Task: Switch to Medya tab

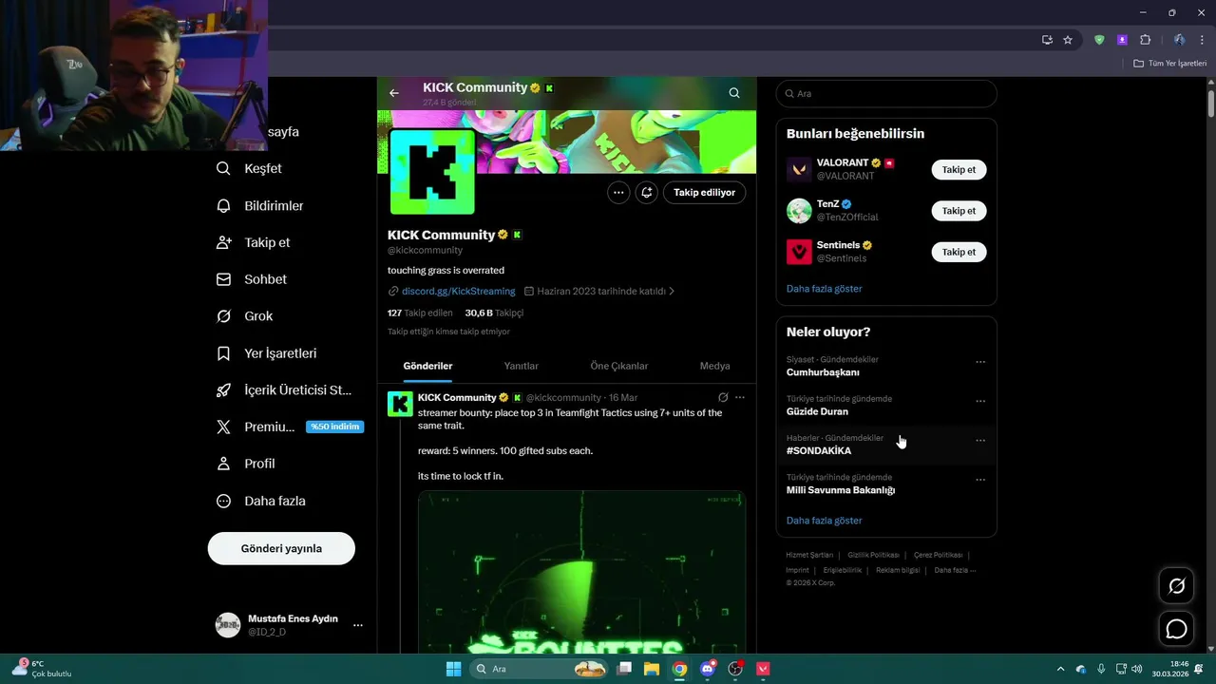Action: 715,366
